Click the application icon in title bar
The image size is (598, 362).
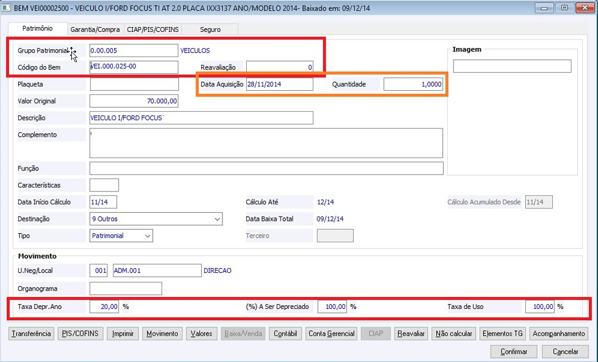coord(6,8)
